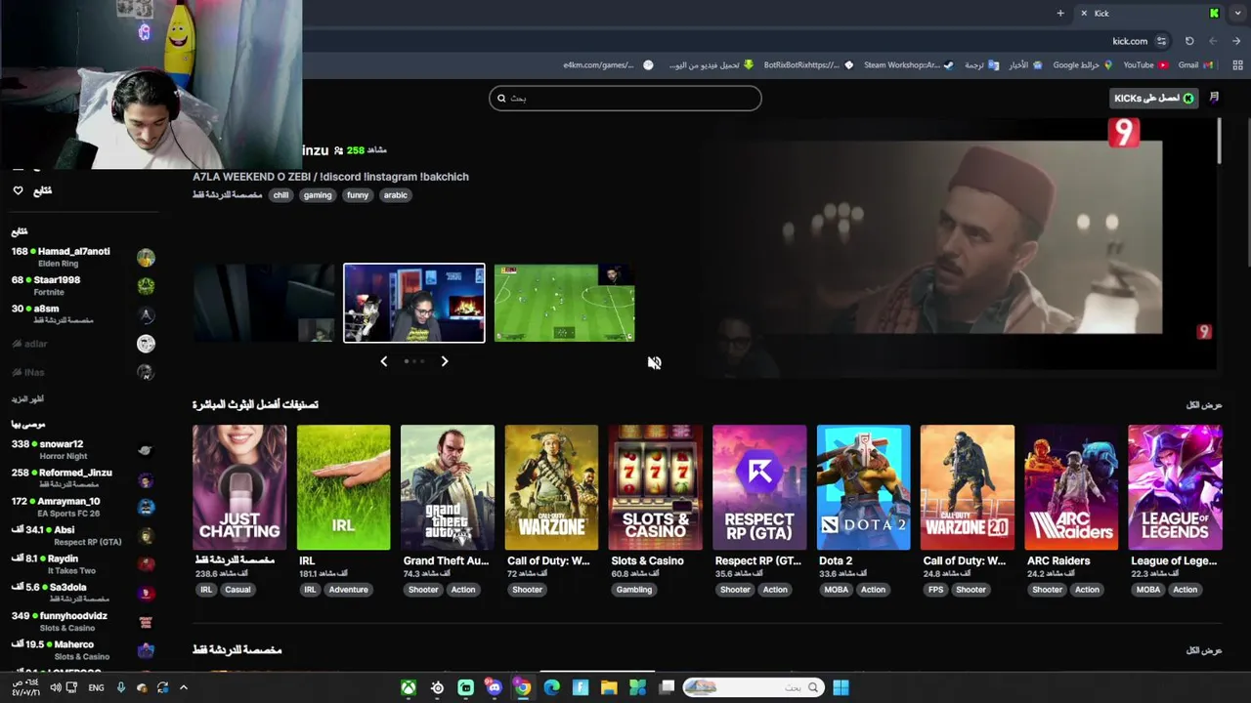Show hidden system tray icons
Viewport: 1251px width, 703px height.
click(183, 687)
